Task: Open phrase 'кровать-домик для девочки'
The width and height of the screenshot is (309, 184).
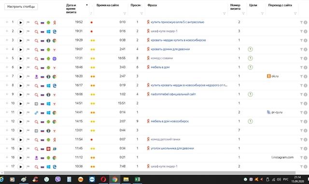Action: coord(170,49)
